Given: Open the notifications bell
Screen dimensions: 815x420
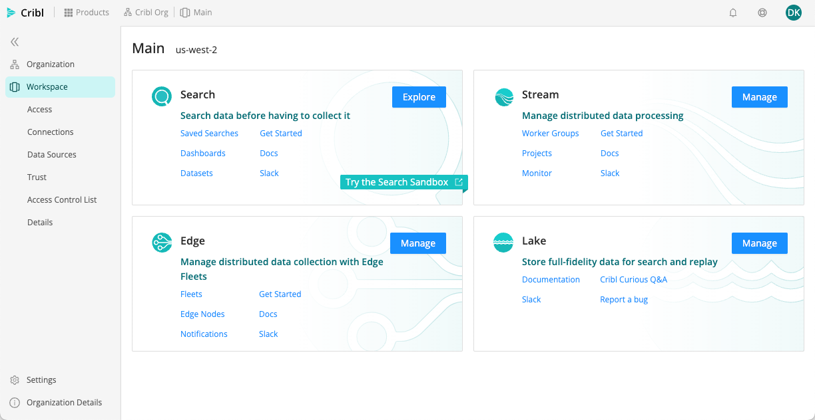Looking at the screenshot, I should (733, 12).
